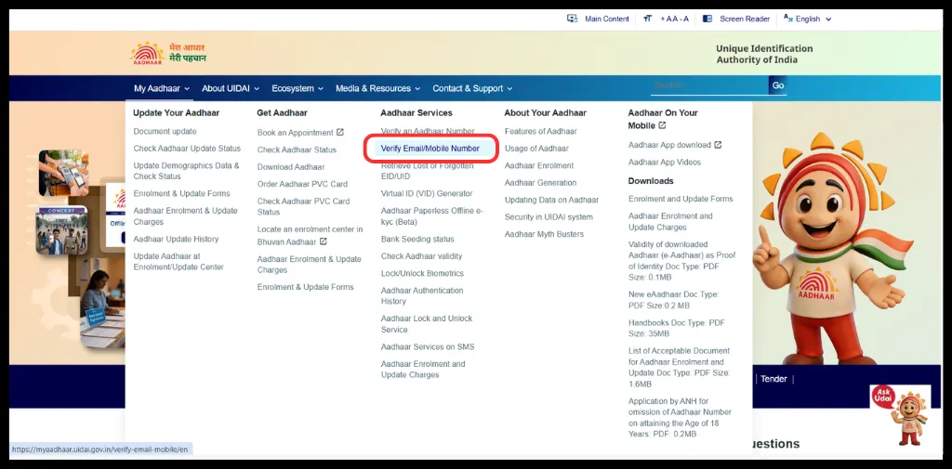Click the Main Content skip icon
952x469 pixels.
click(x=572, y=19)
